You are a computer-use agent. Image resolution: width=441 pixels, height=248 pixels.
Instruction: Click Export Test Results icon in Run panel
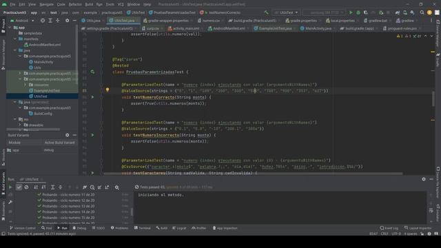107,187
